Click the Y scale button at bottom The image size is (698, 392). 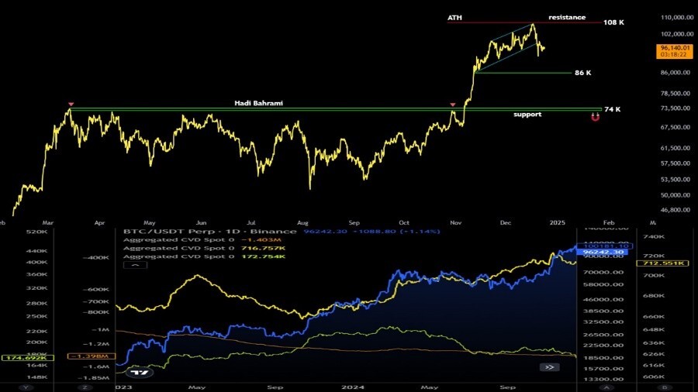tap(26, 387)
